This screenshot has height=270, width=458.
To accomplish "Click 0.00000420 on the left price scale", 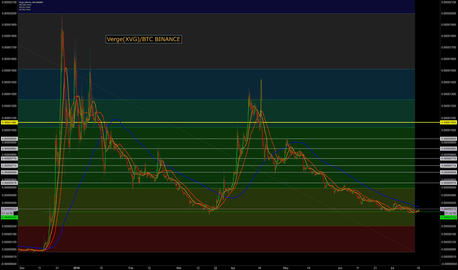I will click(9, 203).
